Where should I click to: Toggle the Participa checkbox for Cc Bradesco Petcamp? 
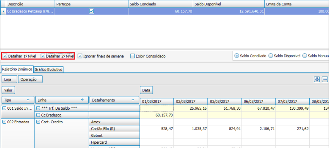pos(91,11)
